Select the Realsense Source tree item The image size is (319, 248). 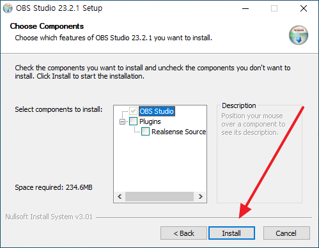pos(178,132)
